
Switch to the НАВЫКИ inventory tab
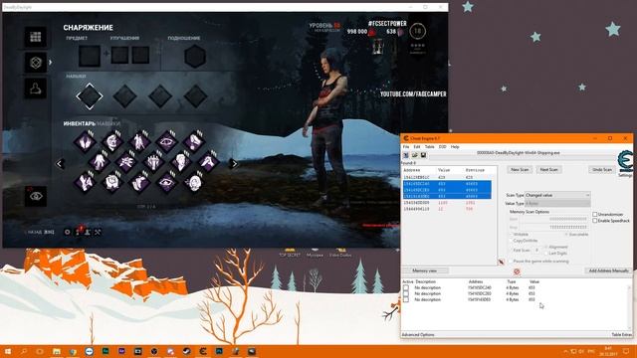(108, 123)
